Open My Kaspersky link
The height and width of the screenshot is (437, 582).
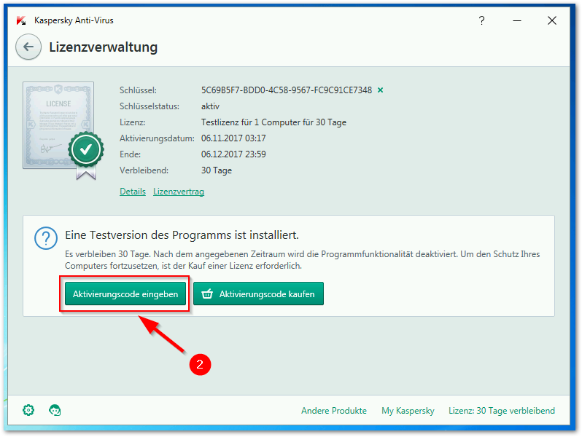[x=408, y=411]
